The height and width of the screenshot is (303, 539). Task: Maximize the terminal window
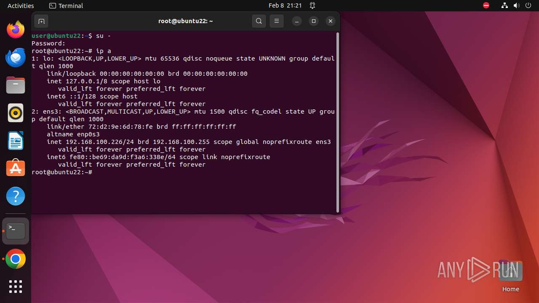pyautogui.click(x=314, y=21)
